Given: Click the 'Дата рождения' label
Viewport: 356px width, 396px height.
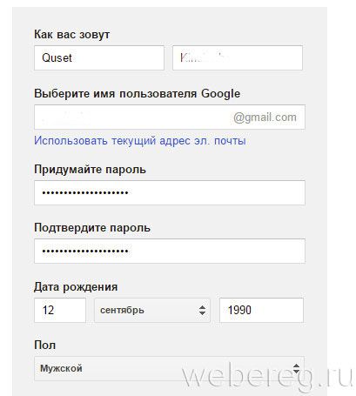Looking at the screenshot, I should (76, 287).
